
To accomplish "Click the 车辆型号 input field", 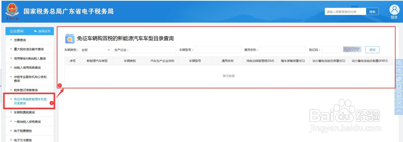I will (x=218, y=50).
